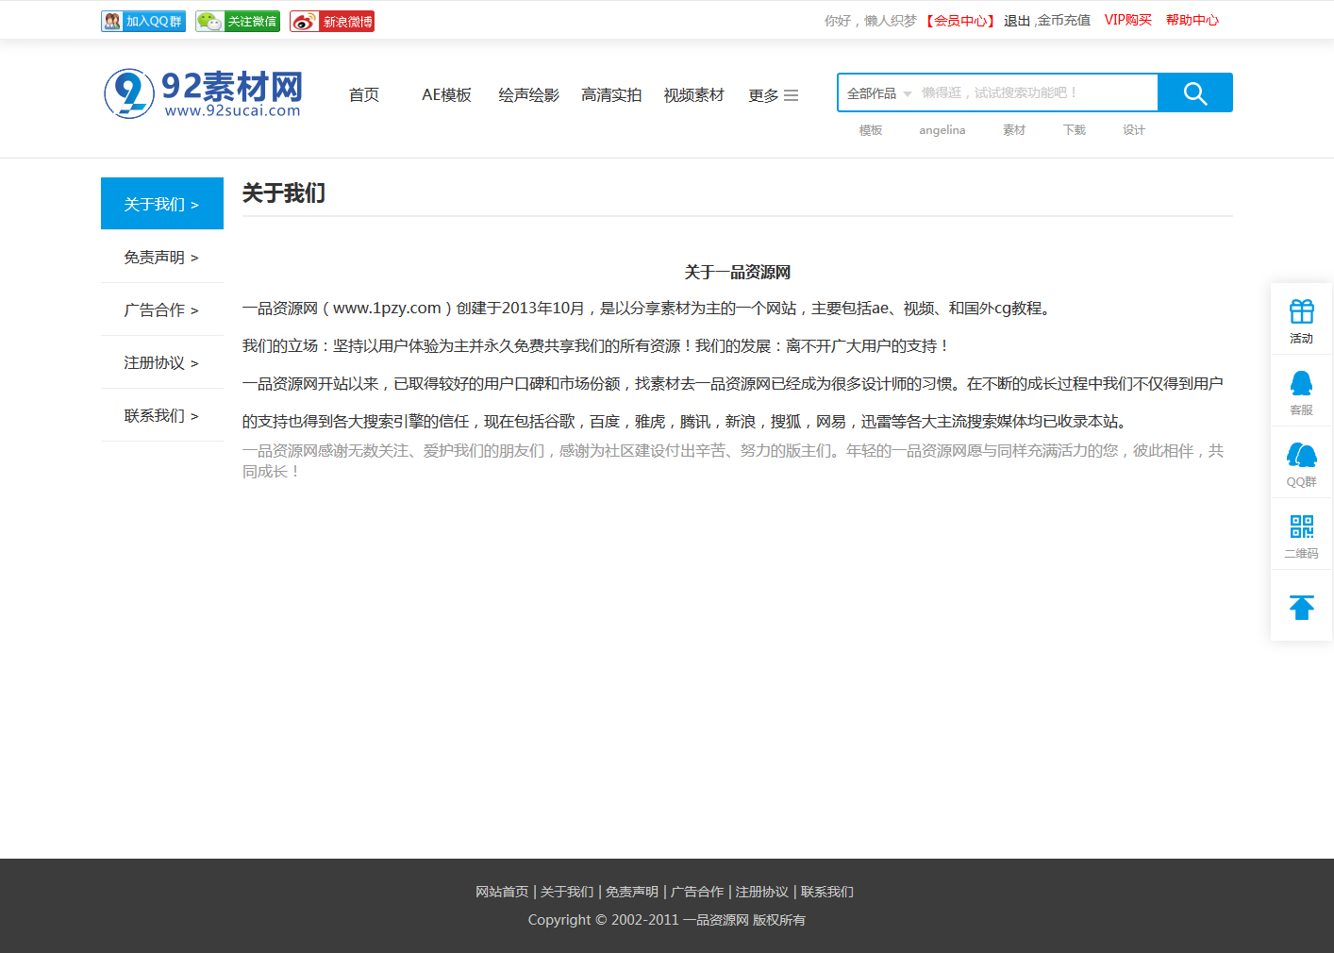Expand the 全部作品 category dropdown
This screenshot has height=953, width=1334.
(x=878, y=93)
